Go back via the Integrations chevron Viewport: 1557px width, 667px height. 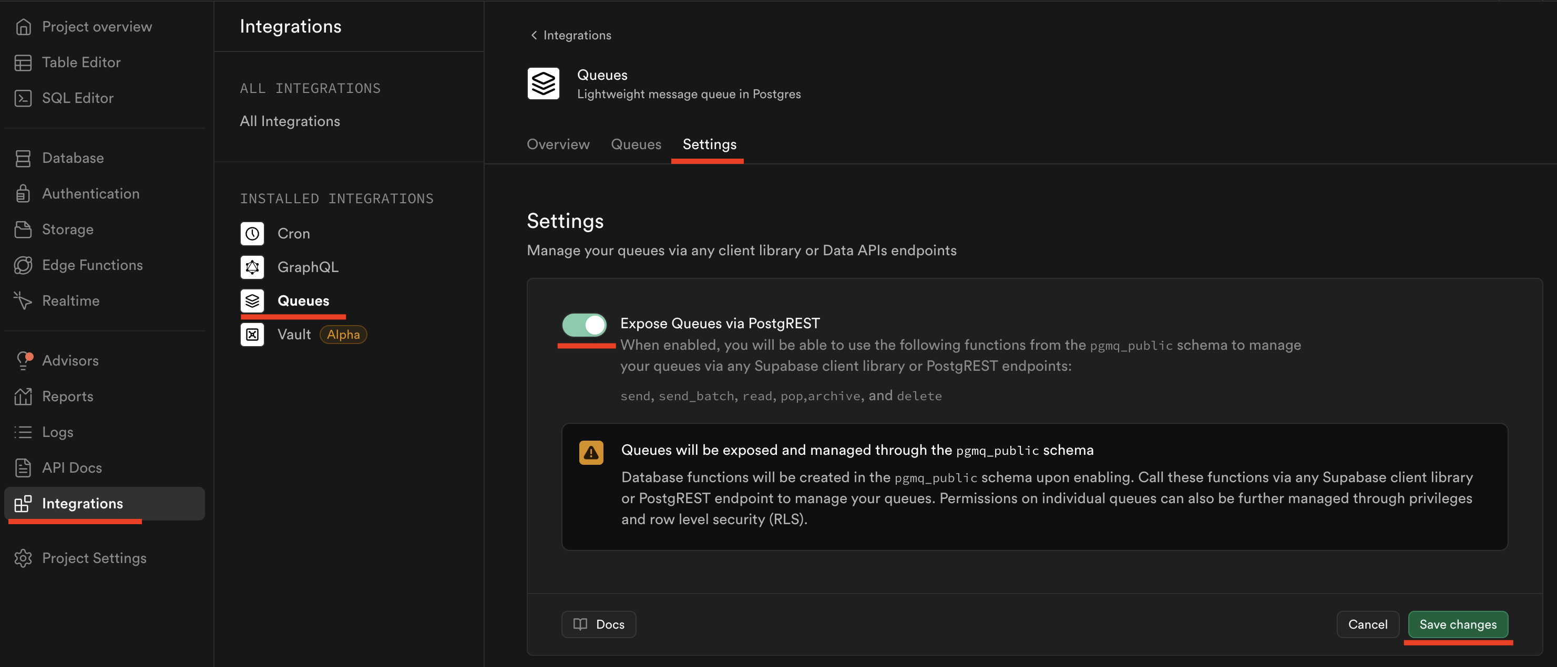coord(534,35)
